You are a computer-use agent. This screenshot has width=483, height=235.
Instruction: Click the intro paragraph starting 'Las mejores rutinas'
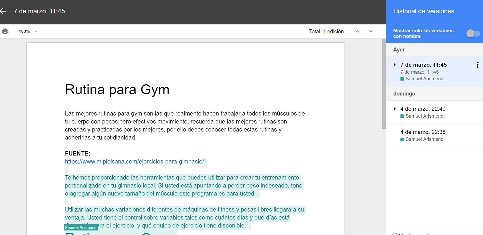(185, 126)
